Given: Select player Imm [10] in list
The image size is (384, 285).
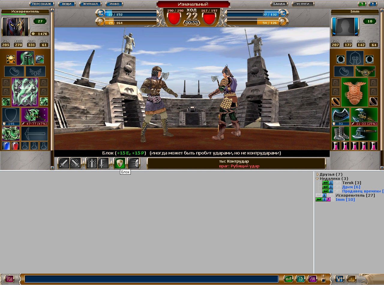Looking at the screenshot, I should (345, 199).
